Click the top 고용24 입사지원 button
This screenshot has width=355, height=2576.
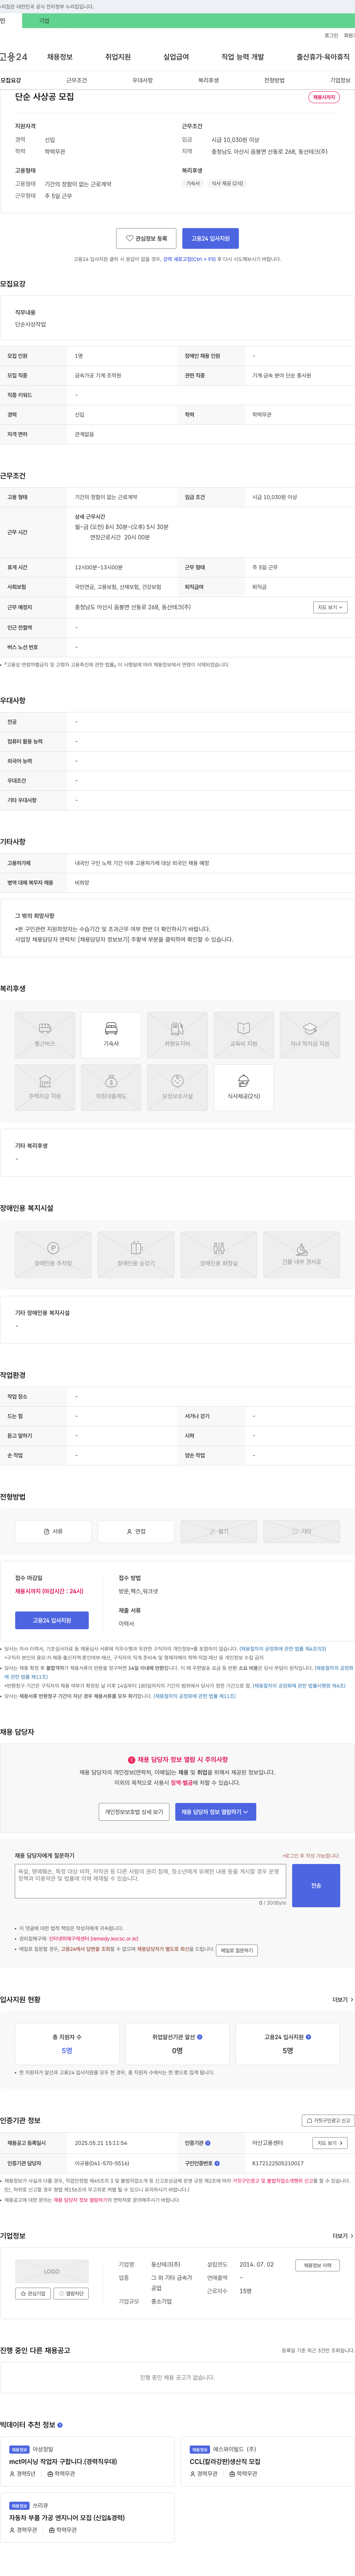click(x=210, y=238)
